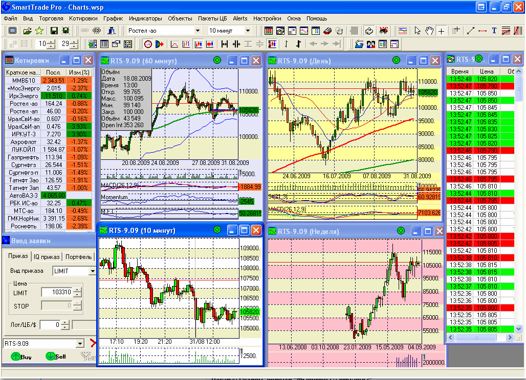The height and width of the screenshot is (380, 526).
Task: Click horizontal scrollbar in ticks window
Action: (480, 338)
